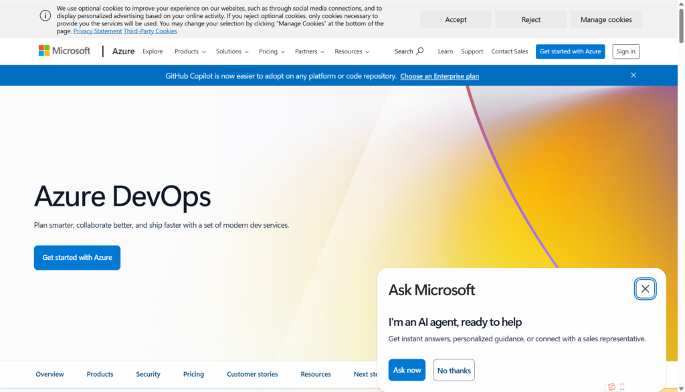Click the scrollbar down arrow

[681, 388]
